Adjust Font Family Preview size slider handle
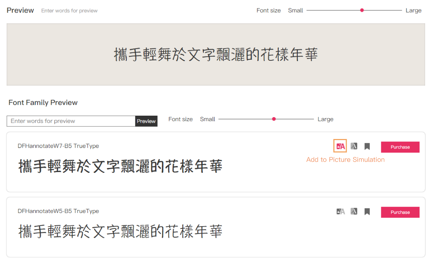The height and width of the screenshot is (264, 432). click(274, 119)
